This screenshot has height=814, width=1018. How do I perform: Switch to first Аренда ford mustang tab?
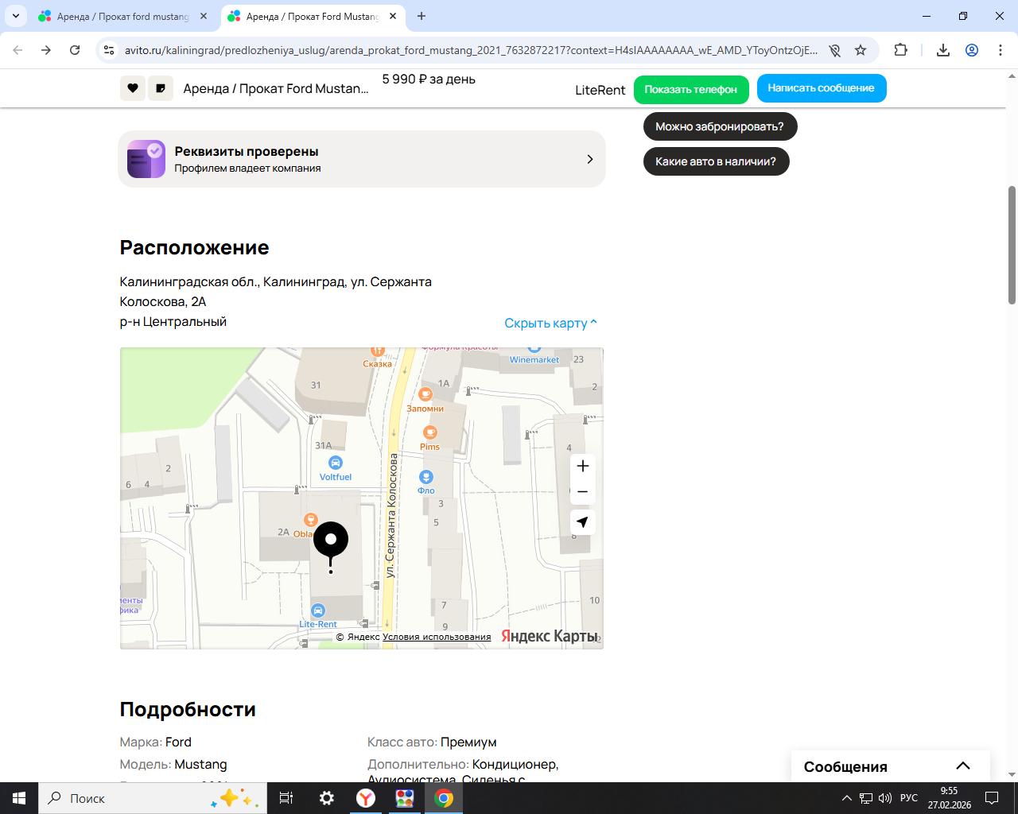pos(122,16)
